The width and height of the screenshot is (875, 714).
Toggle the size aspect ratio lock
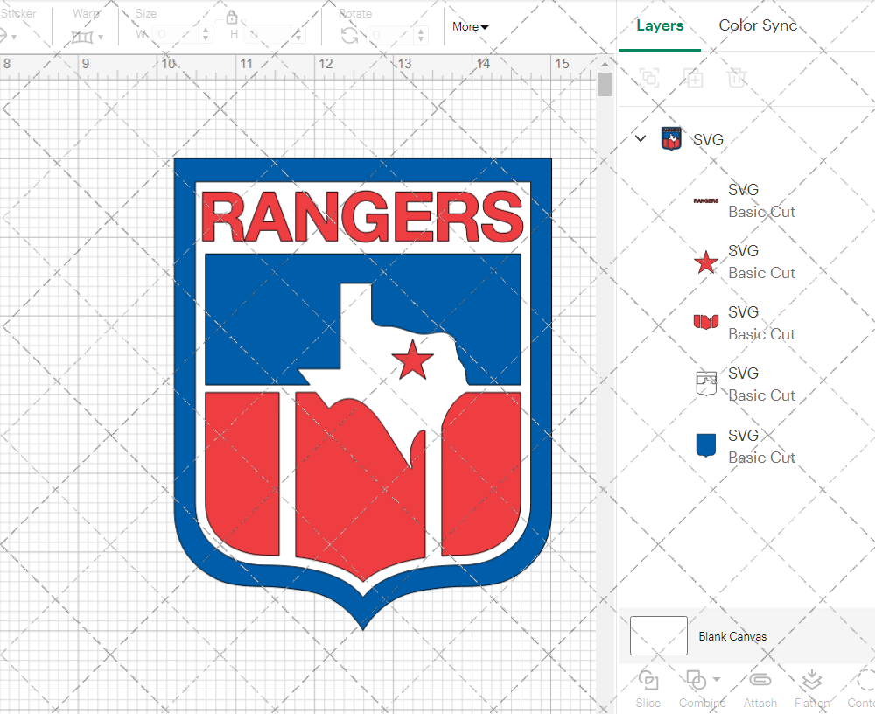pyautogui.click(x=232, y=17)
